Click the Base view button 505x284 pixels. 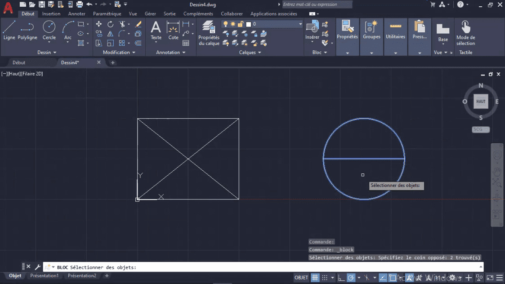pos(443,33)
